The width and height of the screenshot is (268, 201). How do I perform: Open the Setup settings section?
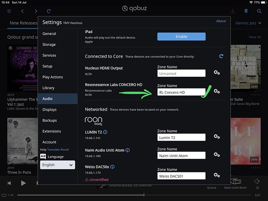click(47, 66)
